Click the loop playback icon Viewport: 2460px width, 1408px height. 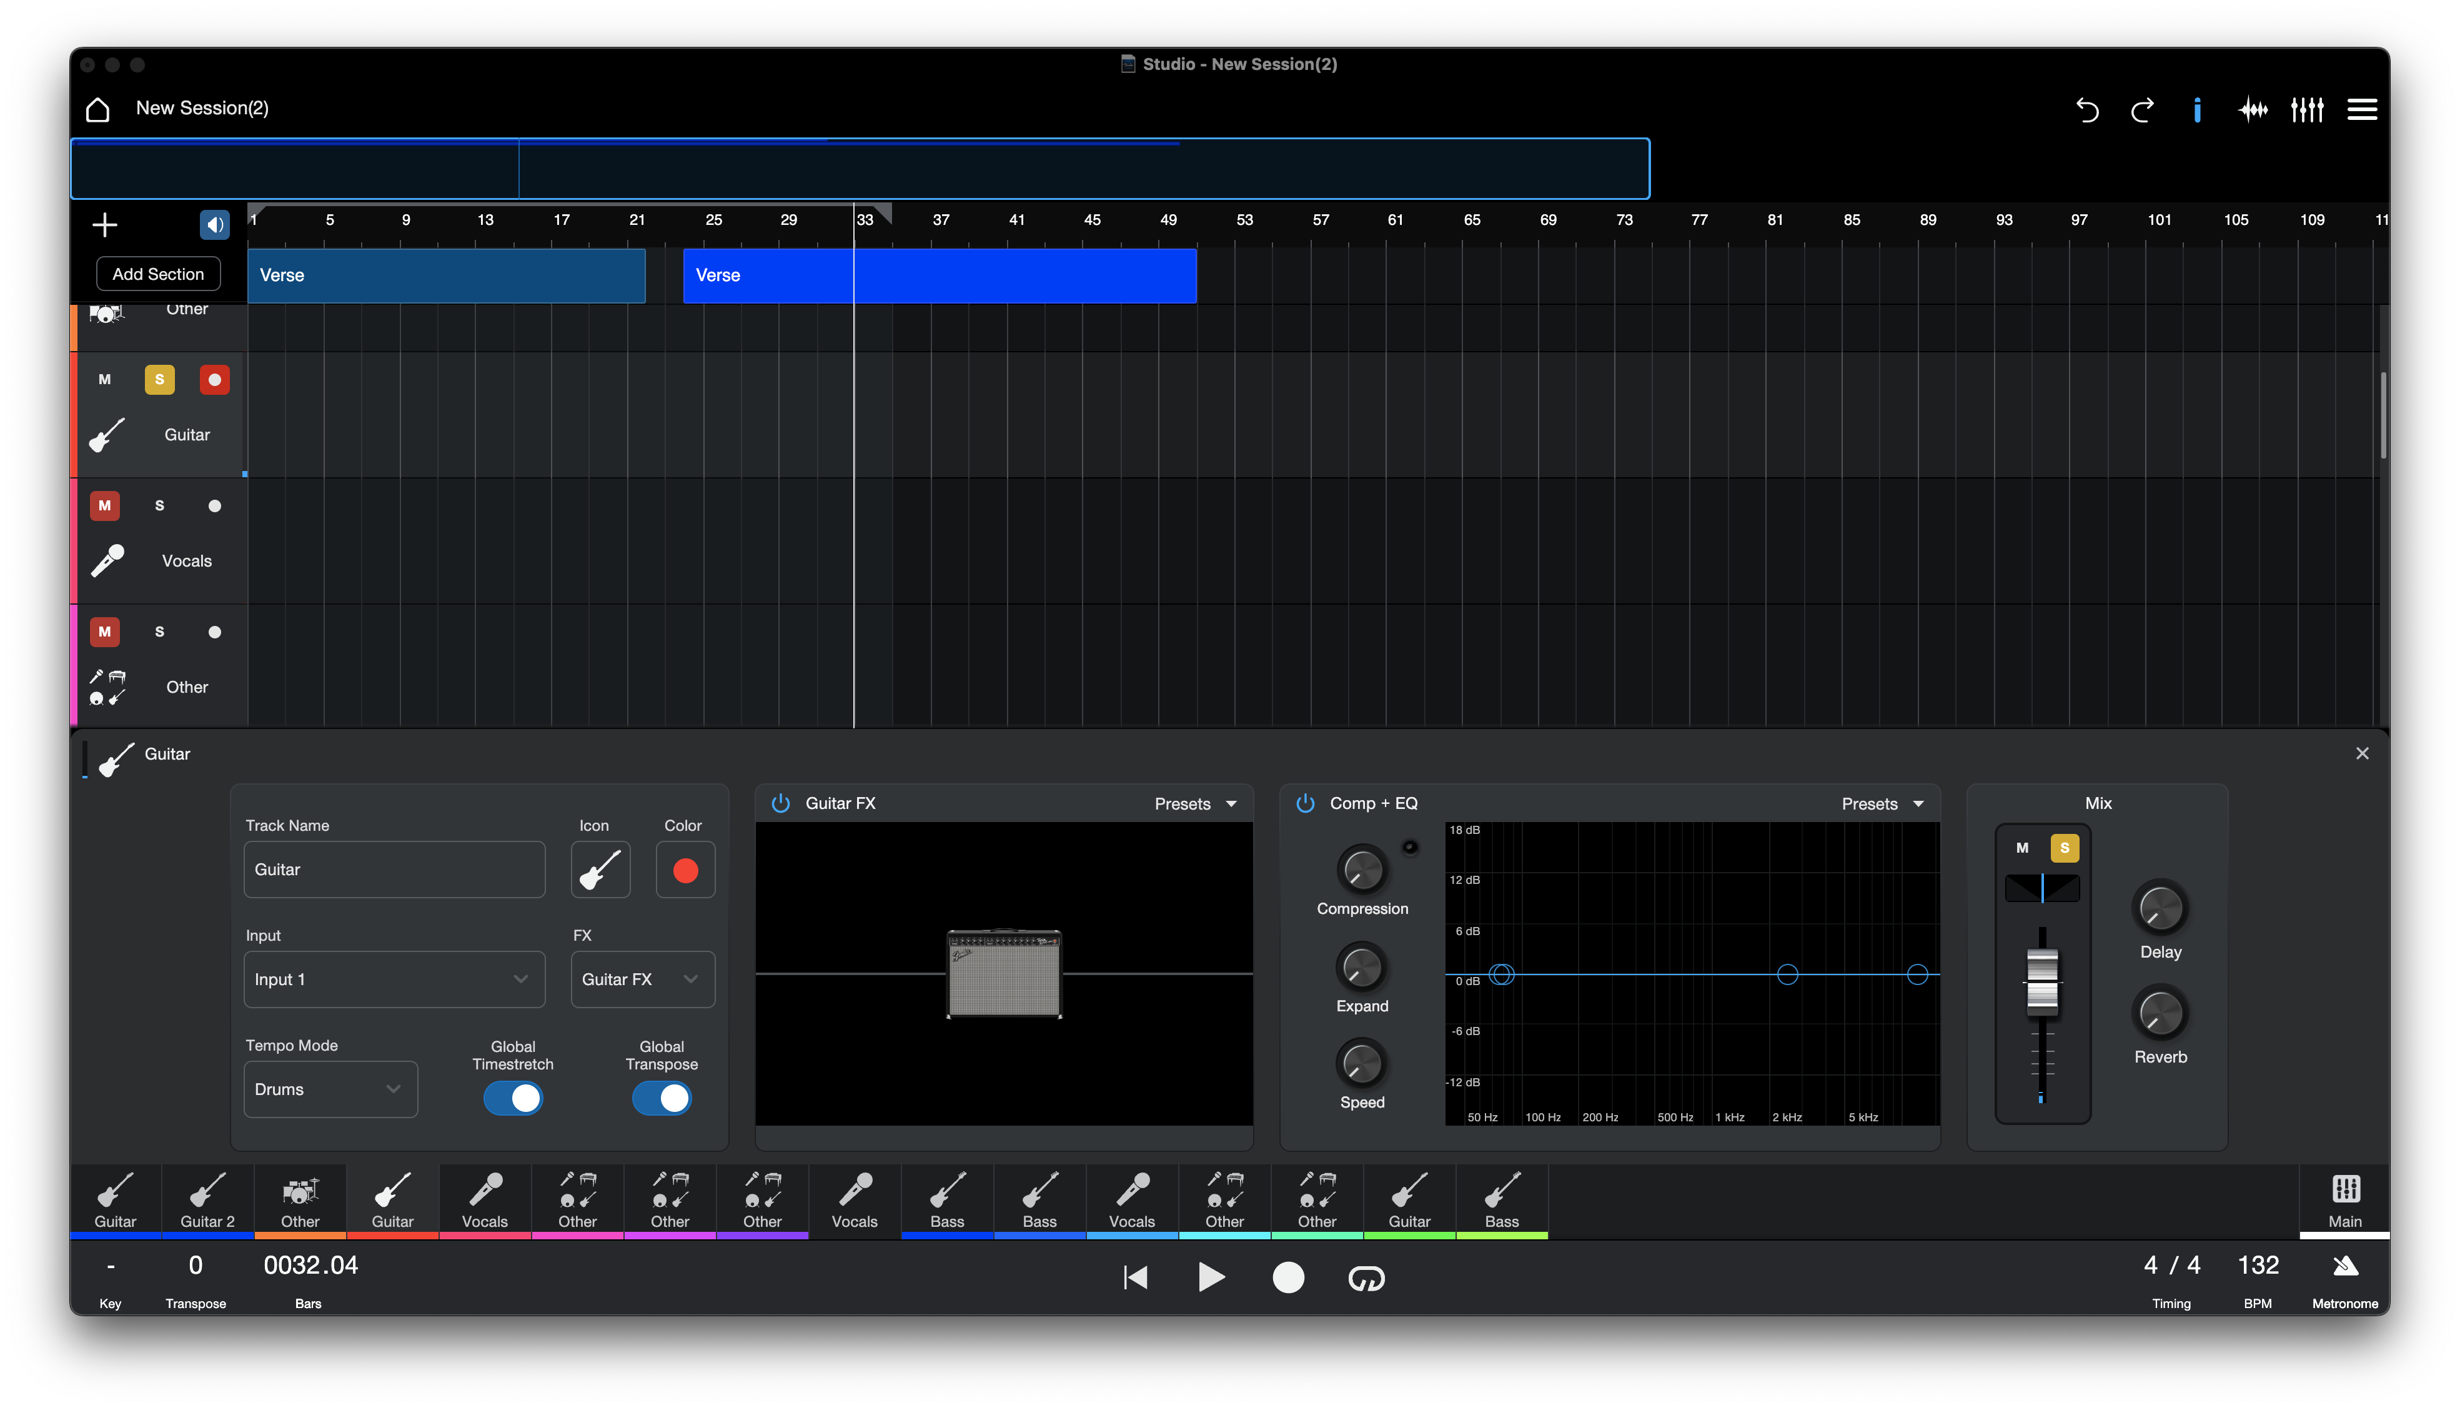coord(1366,1279)
